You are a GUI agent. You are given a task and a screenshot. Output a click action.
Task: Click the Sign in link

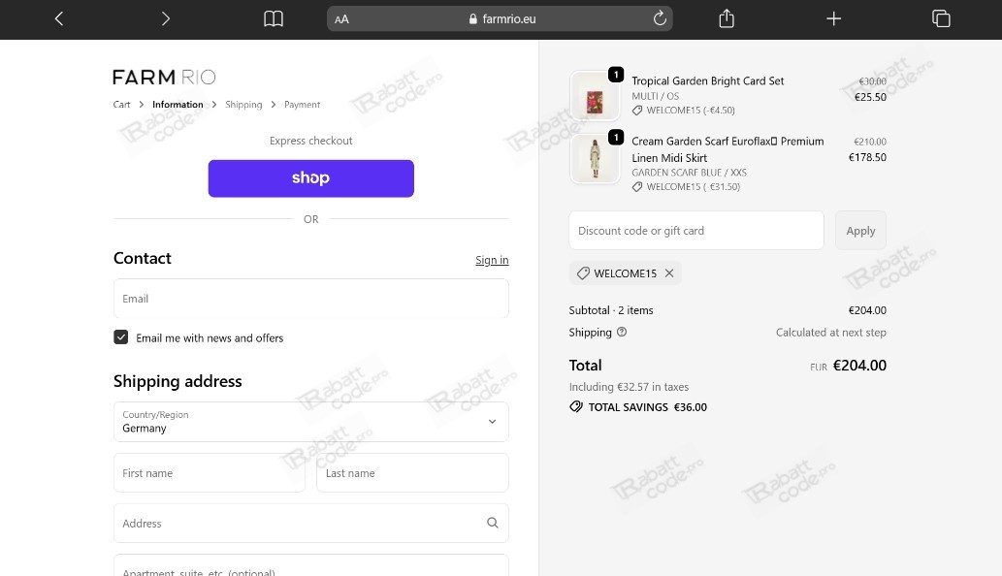point(492,260)
